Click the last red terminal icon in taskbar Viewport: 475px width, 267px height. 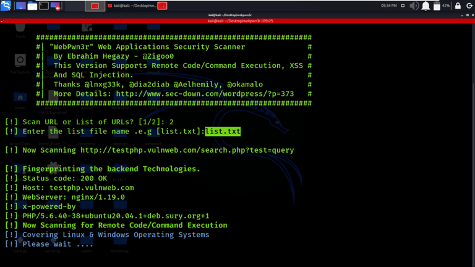[162, 6]
